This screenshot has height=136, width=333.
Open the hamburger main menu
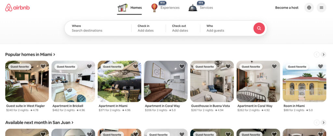[321, 7]
